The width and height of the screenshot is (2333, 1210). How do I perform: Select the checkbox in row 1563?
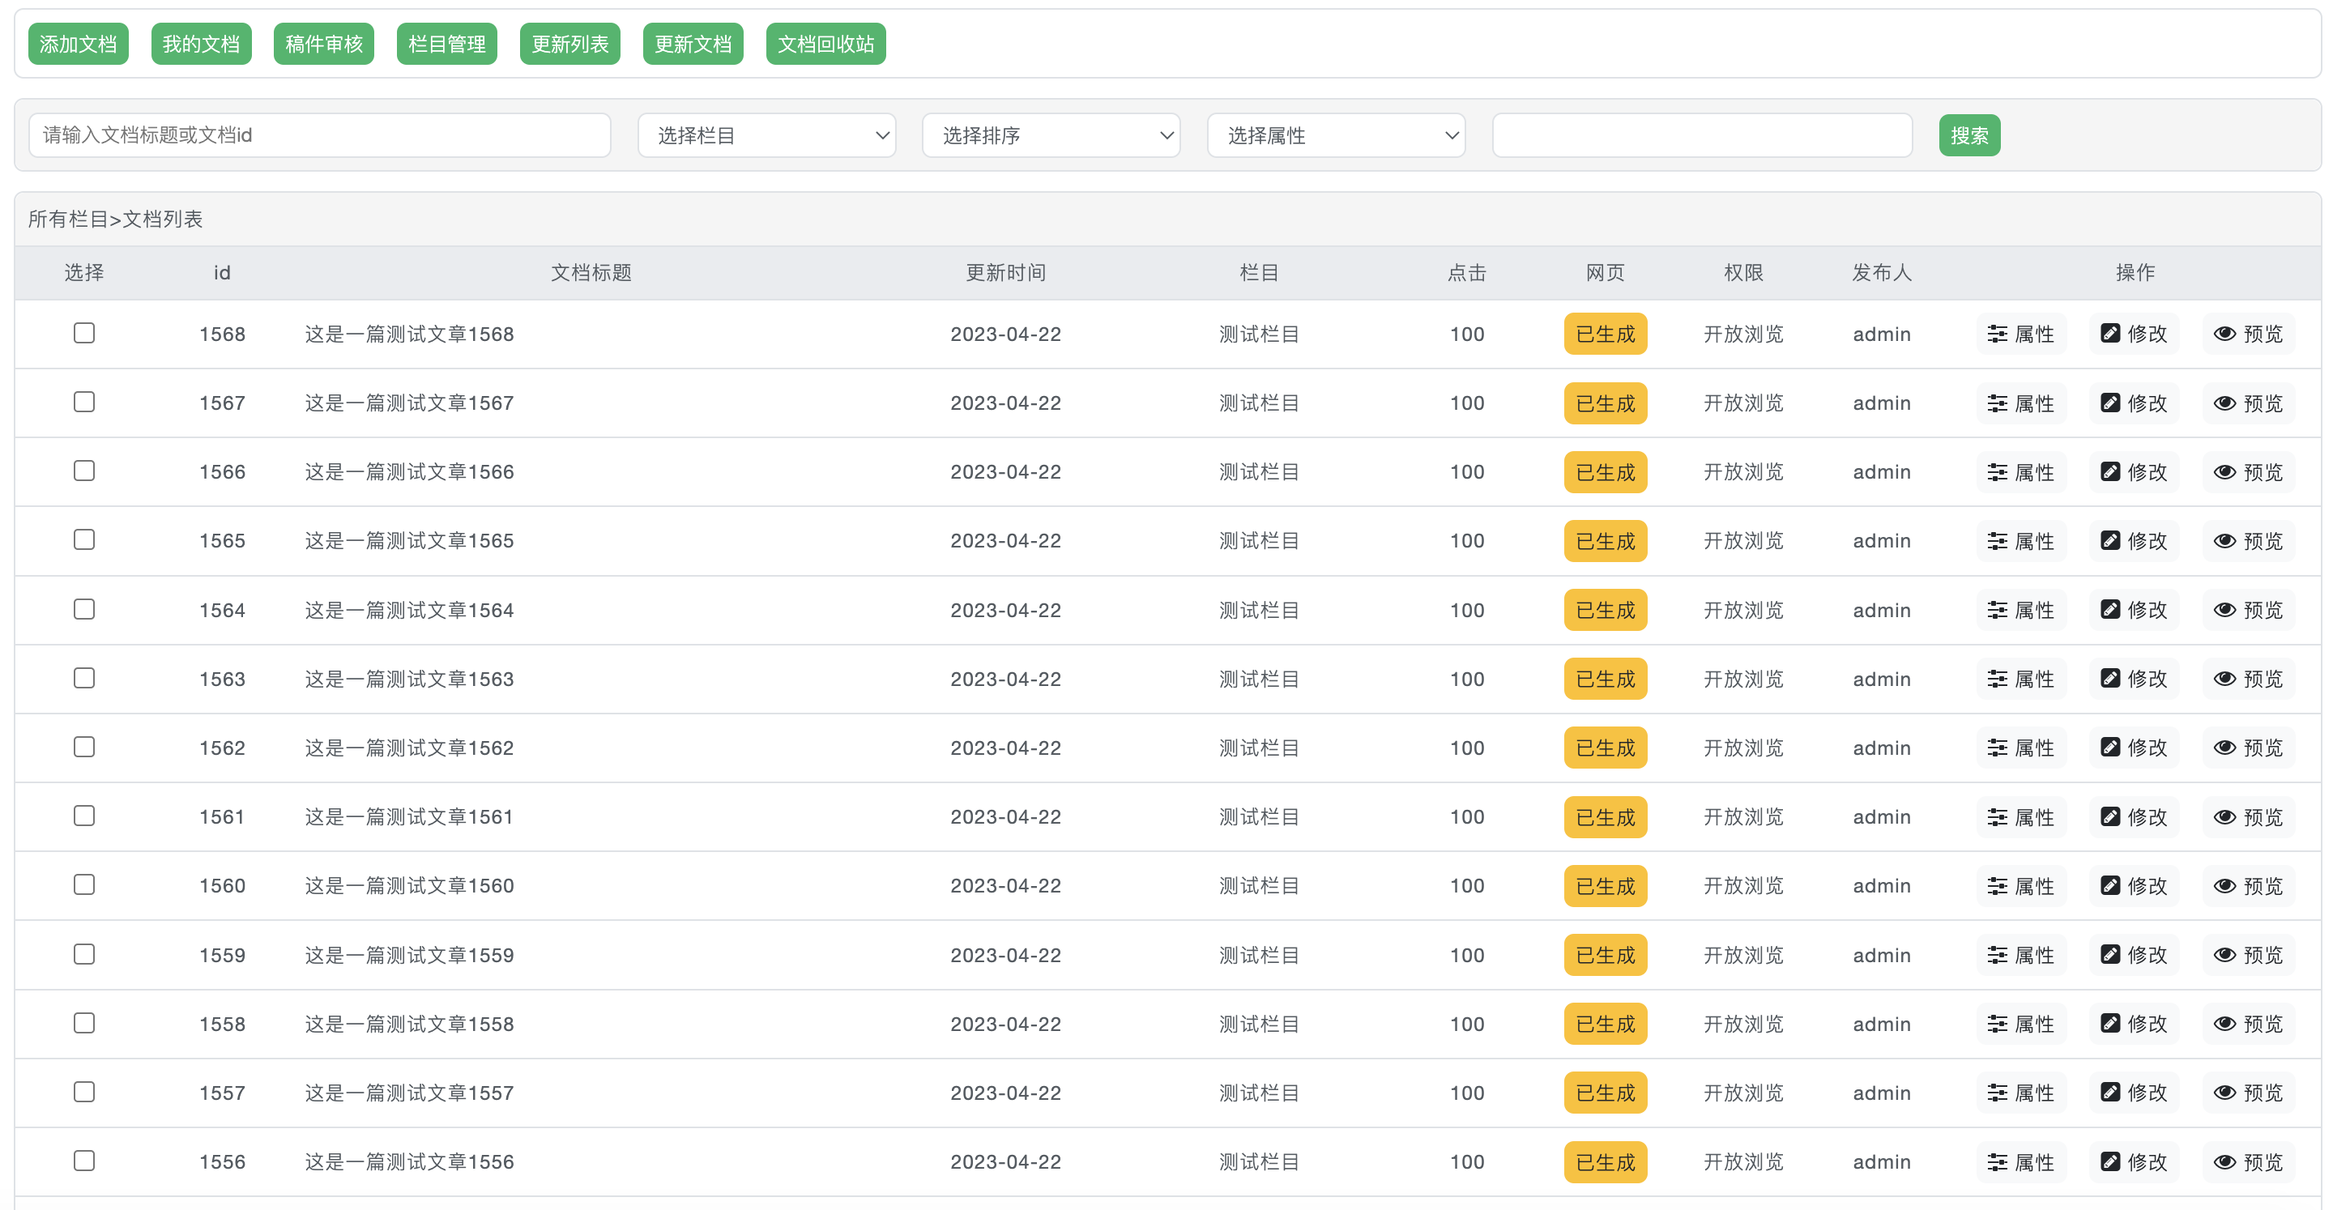[x=84, y=679]
